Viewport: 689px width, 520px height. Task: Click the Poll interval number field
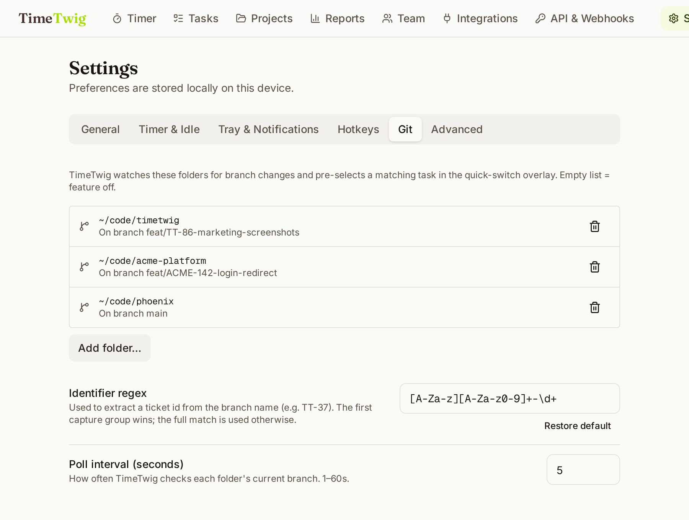[583, 470]
